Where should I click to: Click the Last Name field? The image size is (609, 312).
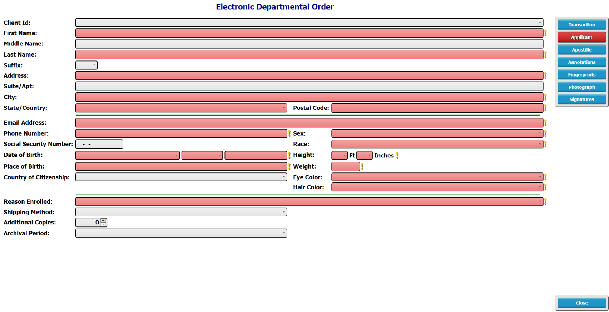[309, 54]
